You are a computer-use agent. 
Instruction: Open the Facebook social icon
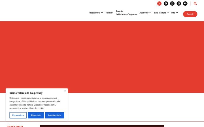166,3
